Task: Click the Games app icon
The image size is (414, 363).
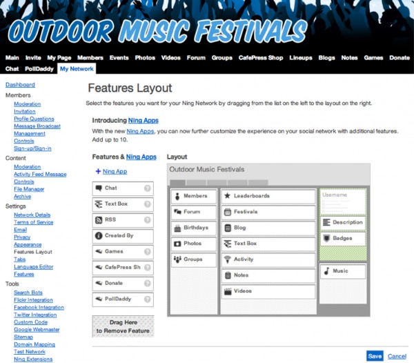Action: [x=99, y=251]
